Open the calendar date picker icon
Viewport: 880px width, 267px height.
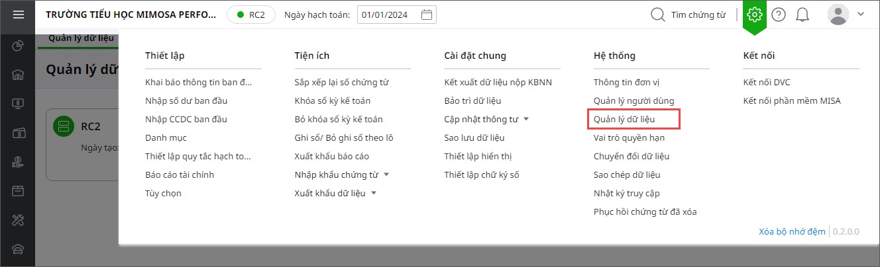tap(427, 15)
